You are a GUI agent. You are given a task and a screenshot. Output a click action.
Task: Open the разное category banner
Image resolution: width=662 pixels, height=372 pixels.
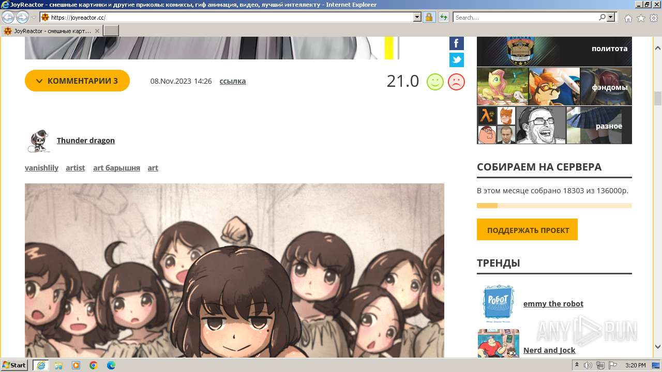click(x=554, y=125)
